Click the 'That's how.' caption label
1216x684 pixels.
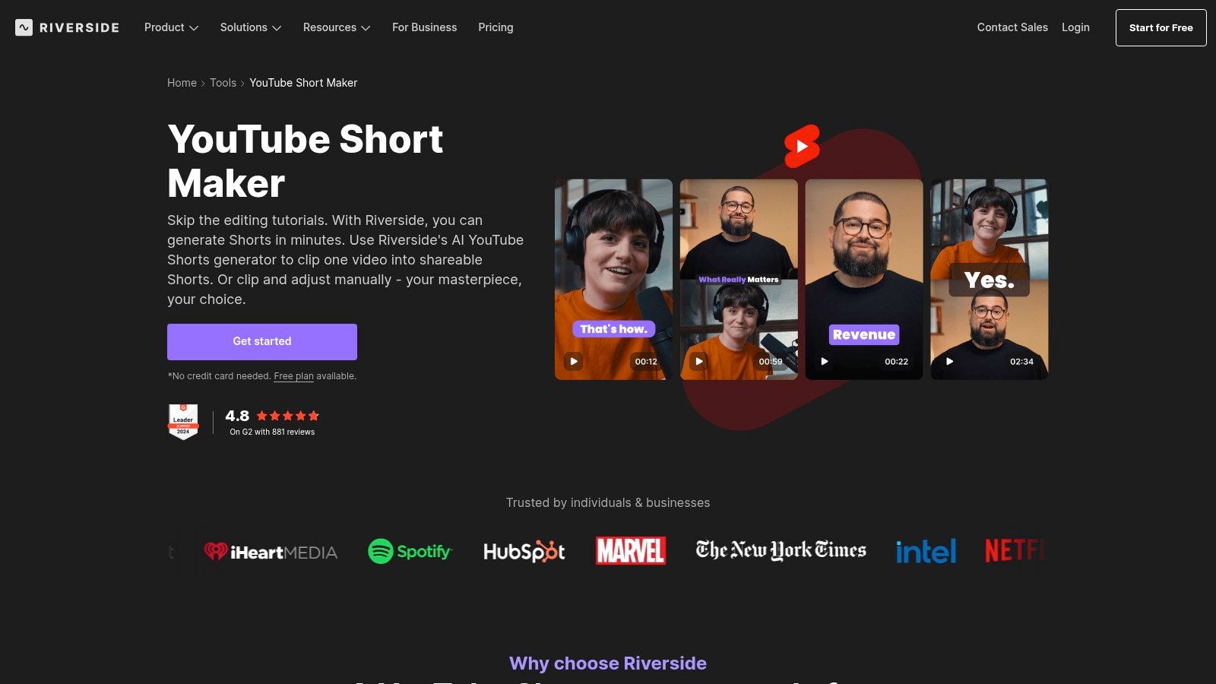point(613,329)
